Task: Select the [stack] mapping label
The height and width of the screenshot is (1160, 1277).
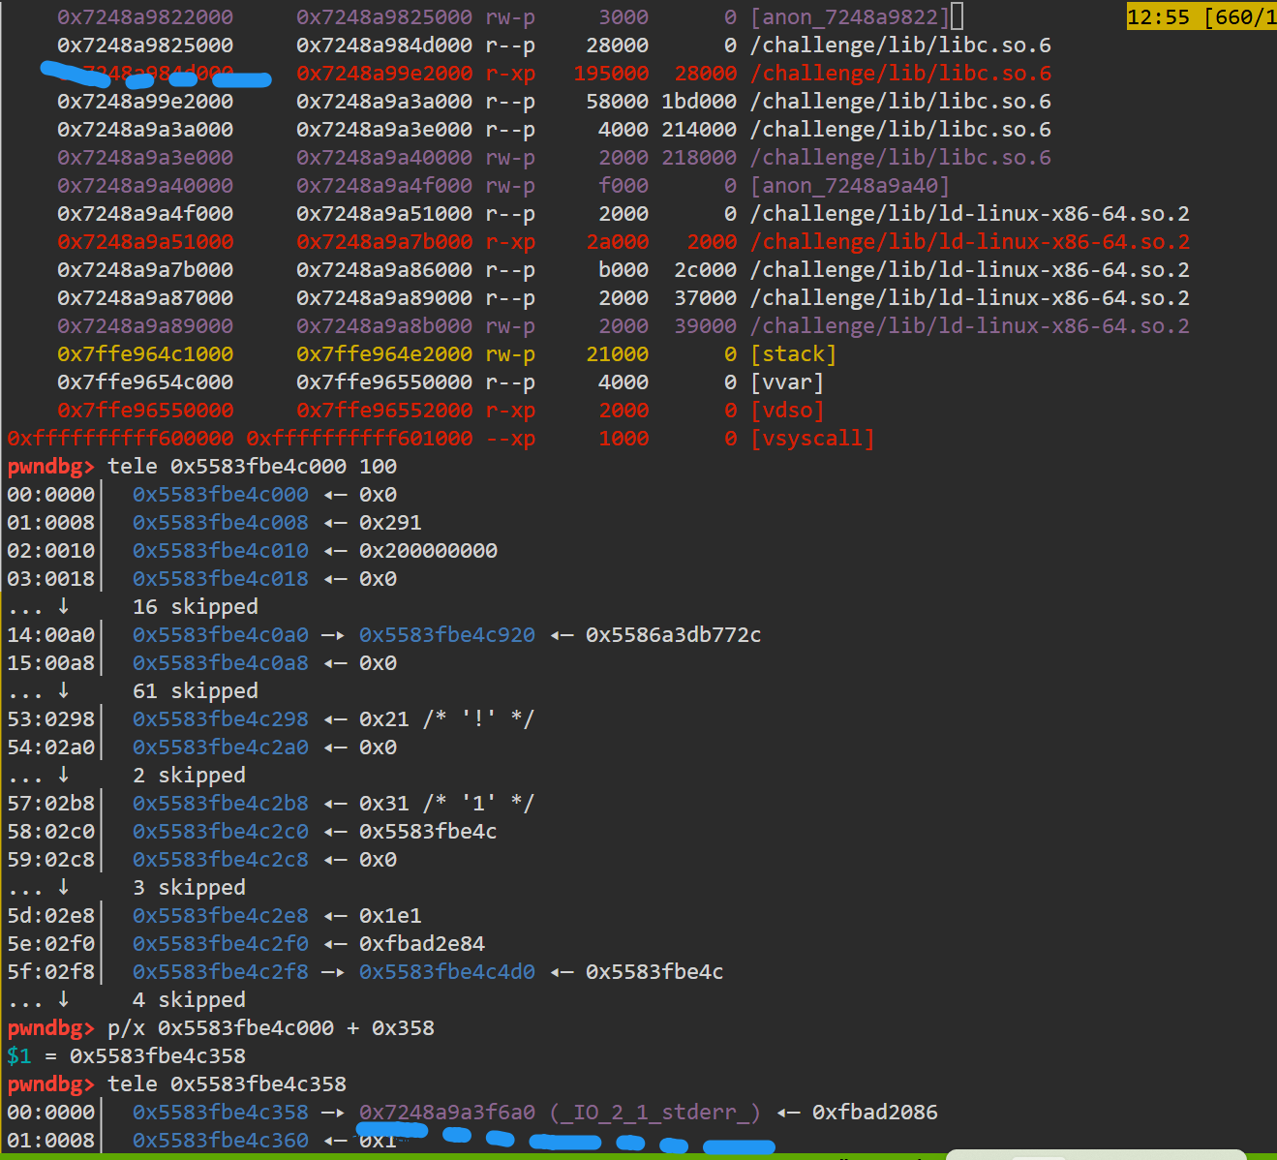Action: click(x=794, y=354)
